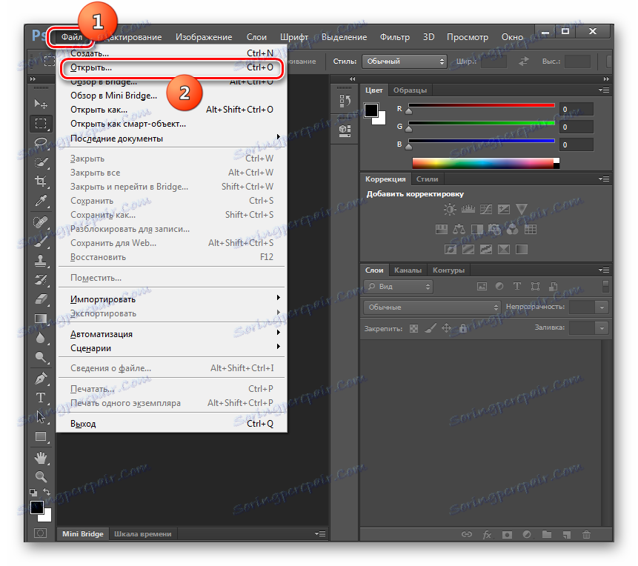The width and height of the screenshot is (638, 566).
Task: Select the Crop tool
Action: (41, 181)
